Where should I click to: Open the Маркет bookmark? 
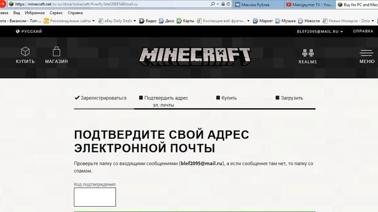pyautogui.click(x=263, y=21)
